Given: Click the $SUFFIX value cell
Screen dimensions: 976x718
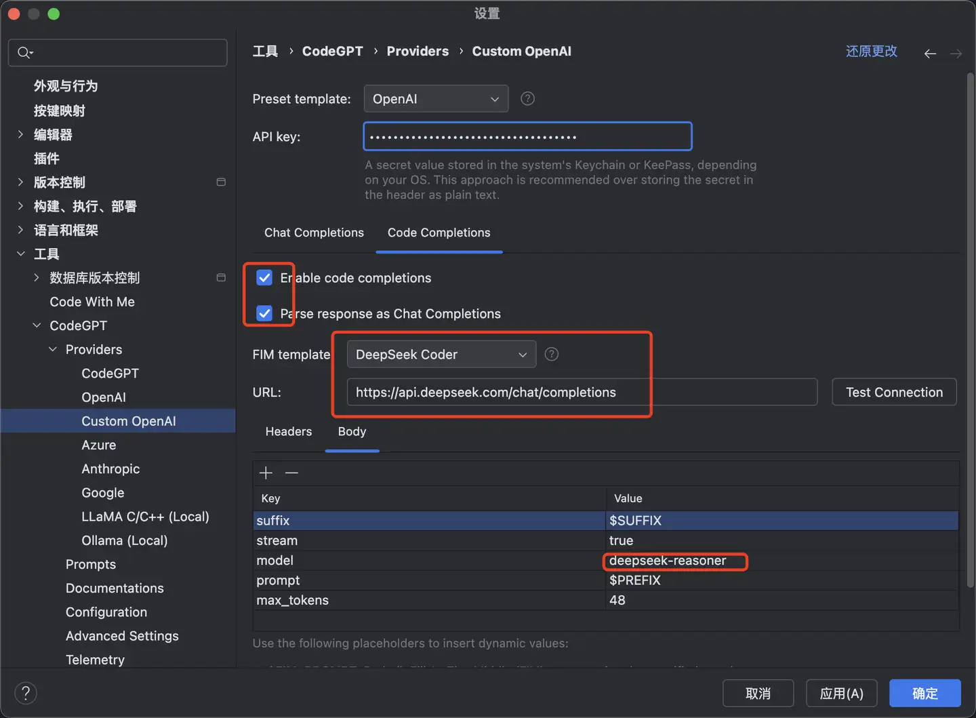Looking at the screenshot, I should coord(783,521).
